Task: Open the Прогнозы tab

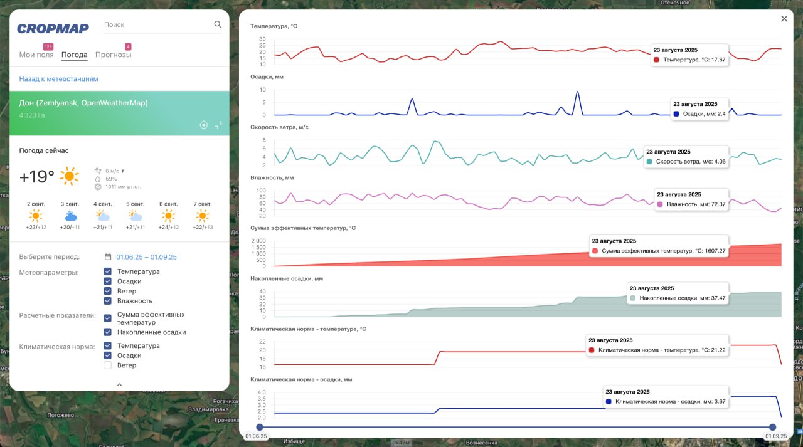Action: (113, 55)
